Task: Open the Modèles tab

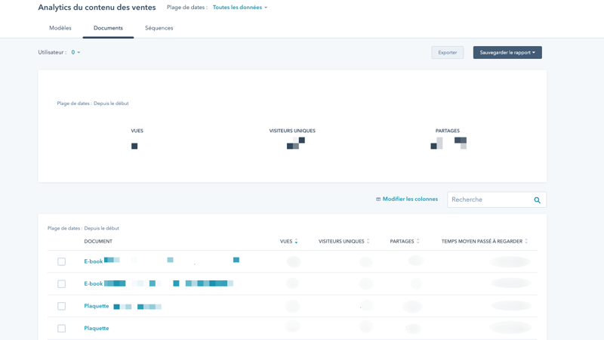Action: pyautogui.click(x=60, y=28)
